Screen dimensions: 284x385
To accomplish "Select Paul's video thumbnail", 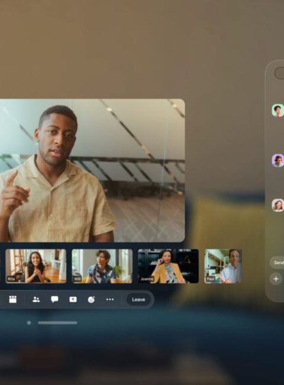I will pyautogui.click(x=223, y=266).
